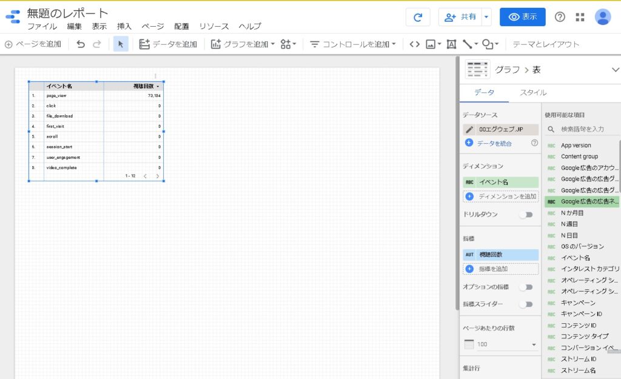Switch to the スタイル tab
The height and width of the screenshot is (379, 621).
click(533, 93)
